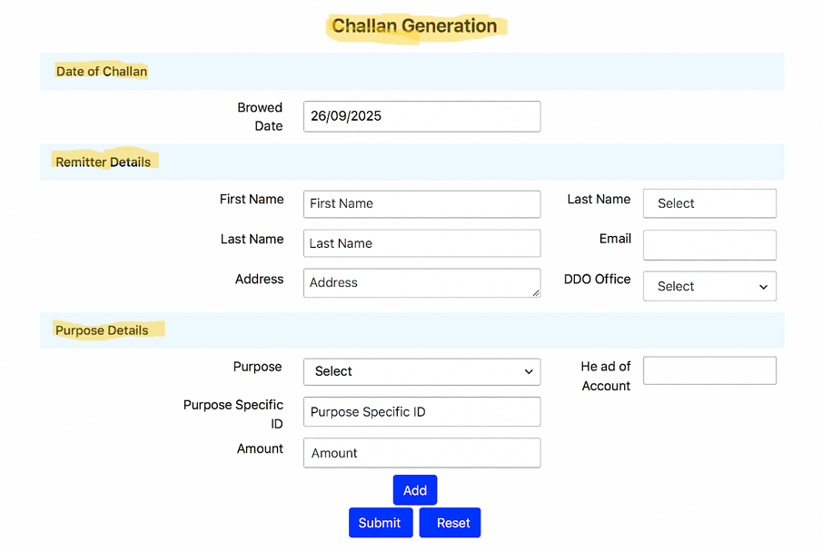Click the Purpose Details section header
This screenshot has height=551, width=822.
[x=102, y=330]
